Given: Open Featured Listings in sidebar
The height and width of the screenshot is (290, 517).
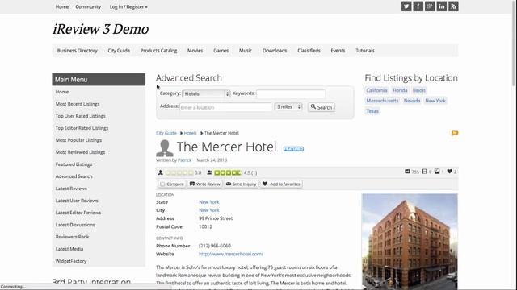Looking at the screenshot, I should pos(74,164).
